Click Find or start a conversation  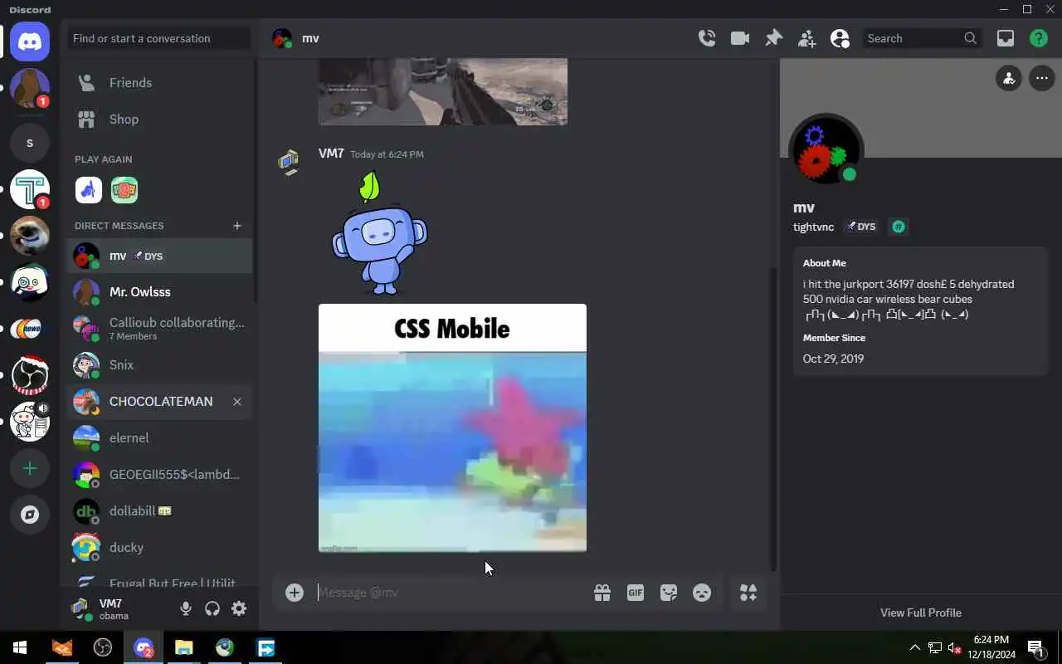coord(159,38)
